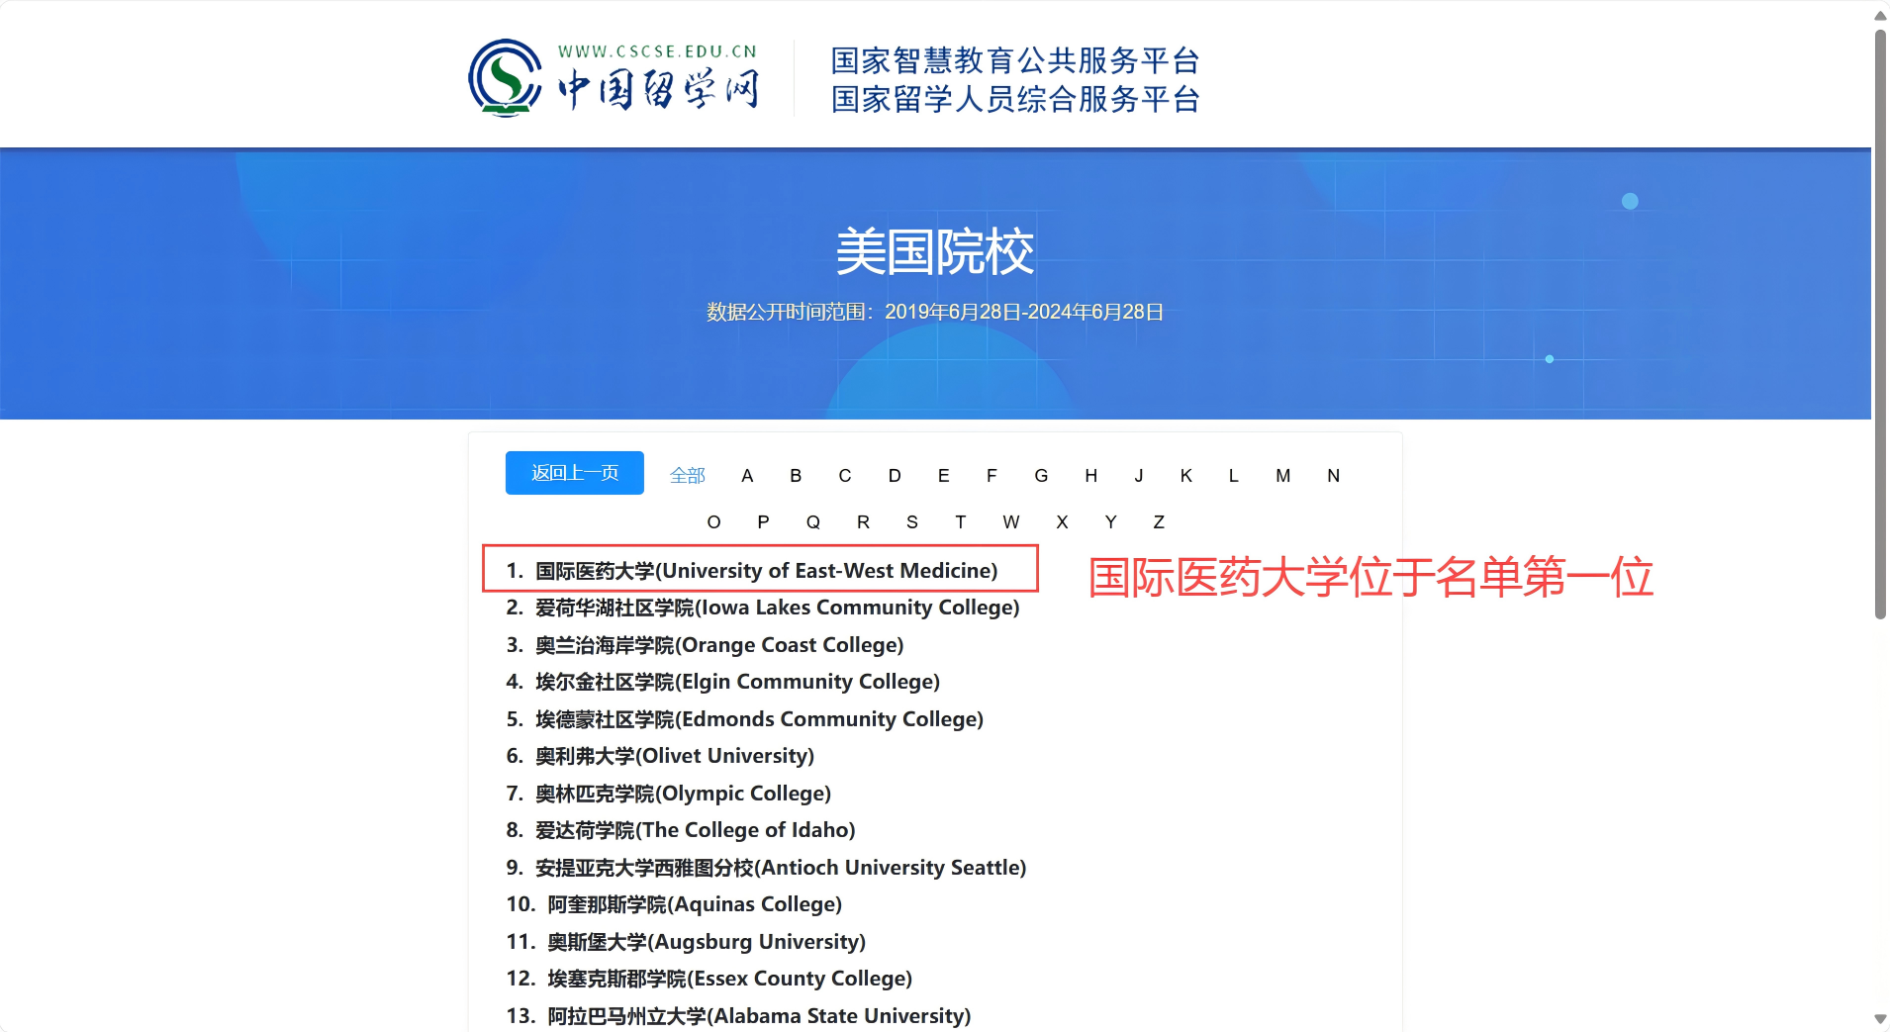Click the 国家留学人员综合服务平台 text
The image size is (1890, 1032).
pos(1015,99)
